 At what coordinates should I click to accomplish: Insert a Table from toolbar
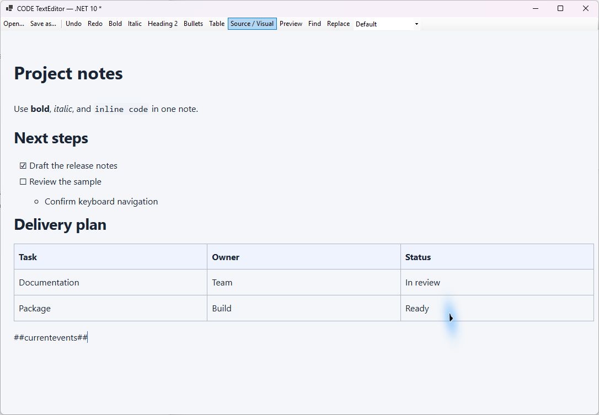[217, 24]
